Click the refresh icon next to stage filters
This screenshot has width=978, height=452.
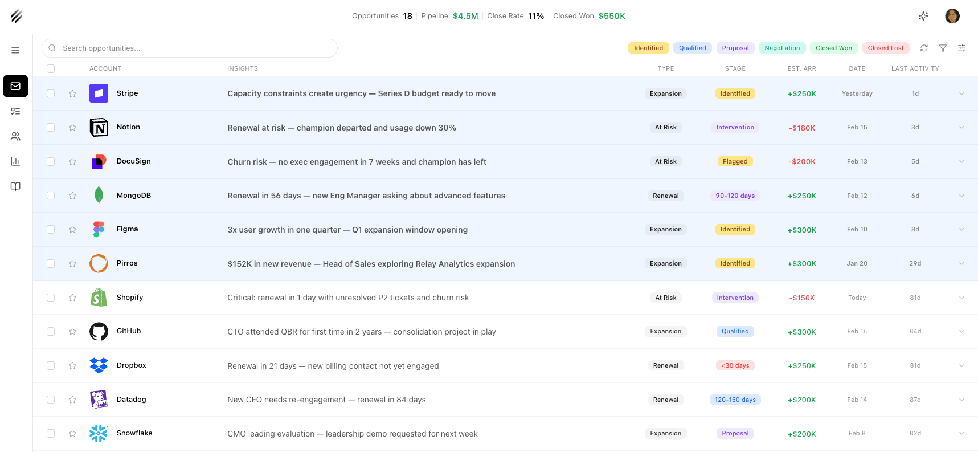[924, 48]
